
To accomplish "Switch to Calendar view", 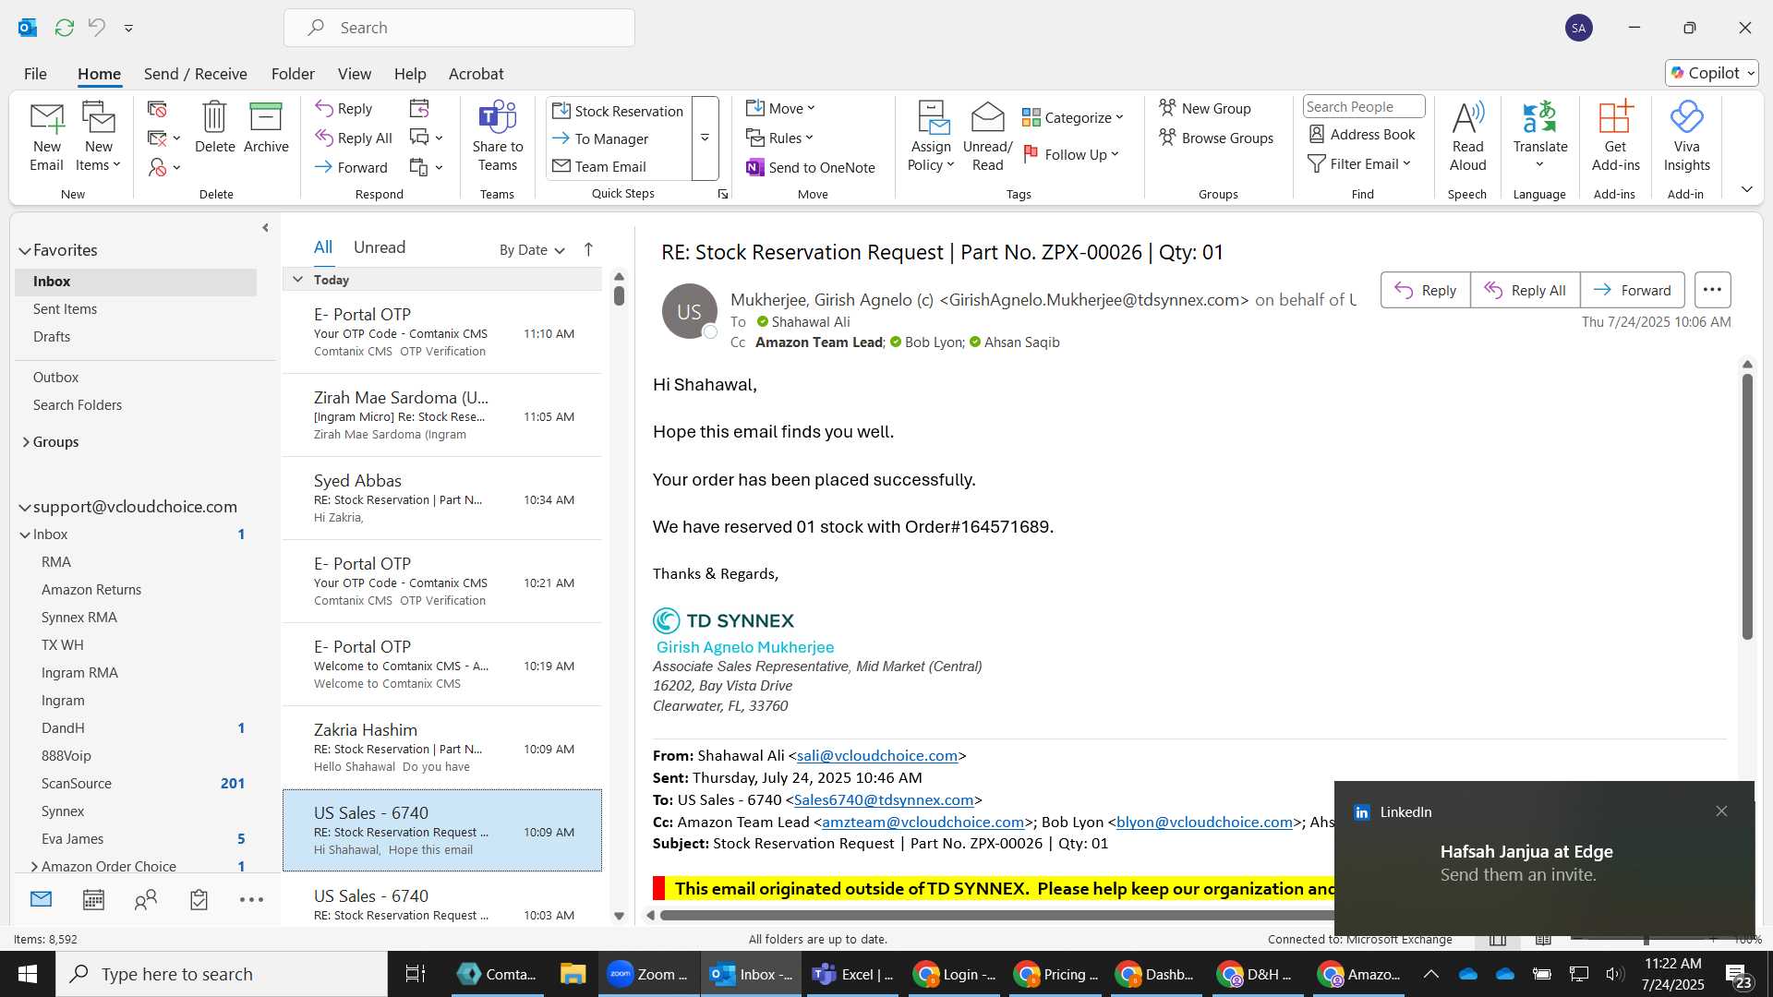I will [93, 900].
